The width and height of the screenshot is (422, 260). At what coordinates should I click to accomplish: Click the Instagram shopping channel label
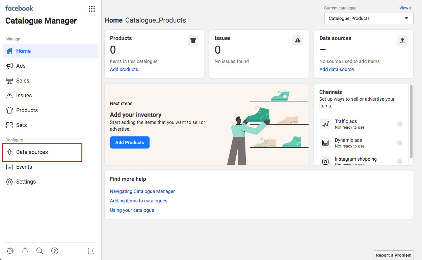tap(356, 159)
